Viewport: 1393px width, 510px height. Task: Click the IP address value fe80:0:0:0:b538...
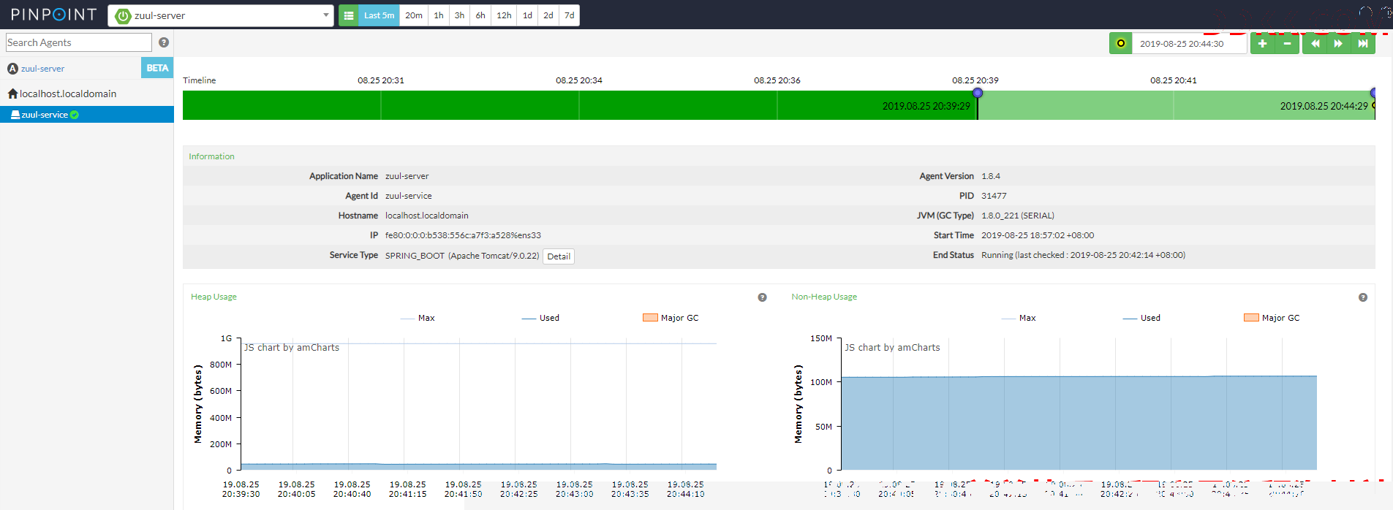463,235
